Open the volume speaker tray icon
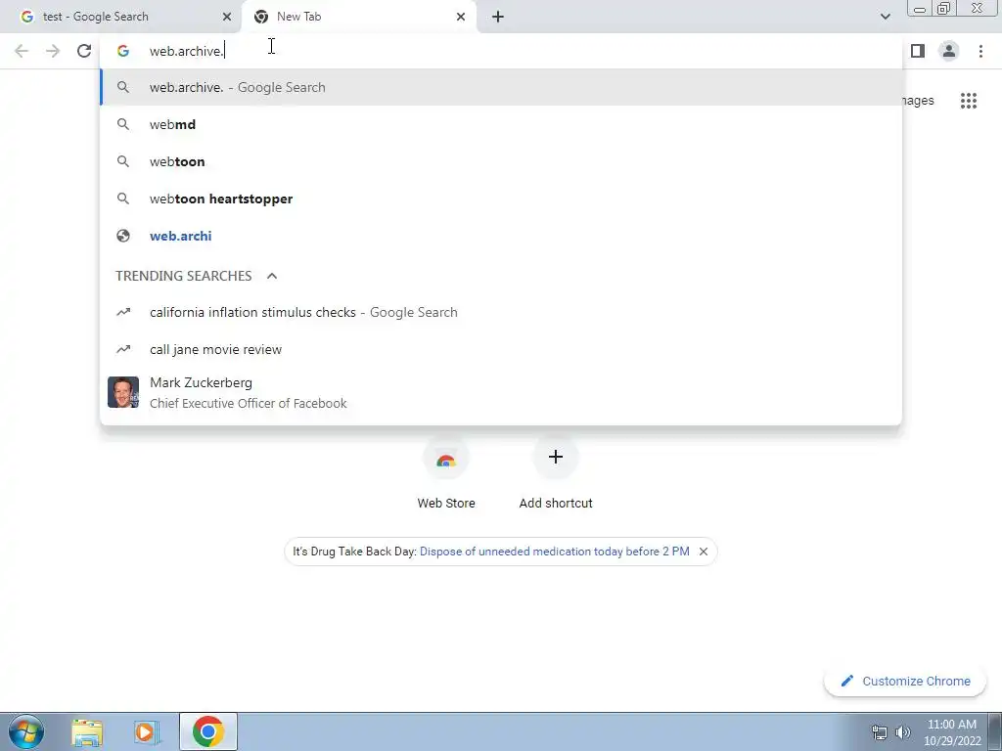Screen dimensions: 1002x751 tap(902, 732)
